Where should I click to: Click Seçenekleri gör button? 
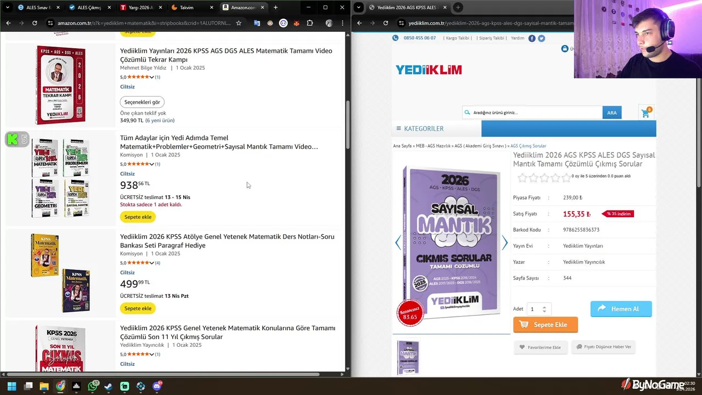coord(142,102)
